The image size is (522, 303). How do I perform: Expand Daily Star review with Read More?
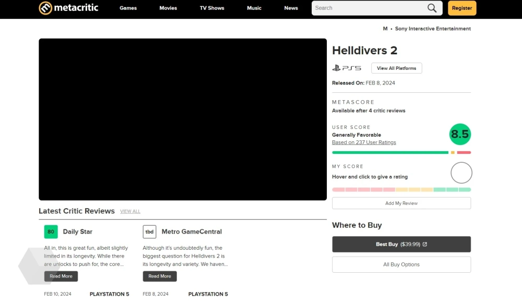pos(61,276)
